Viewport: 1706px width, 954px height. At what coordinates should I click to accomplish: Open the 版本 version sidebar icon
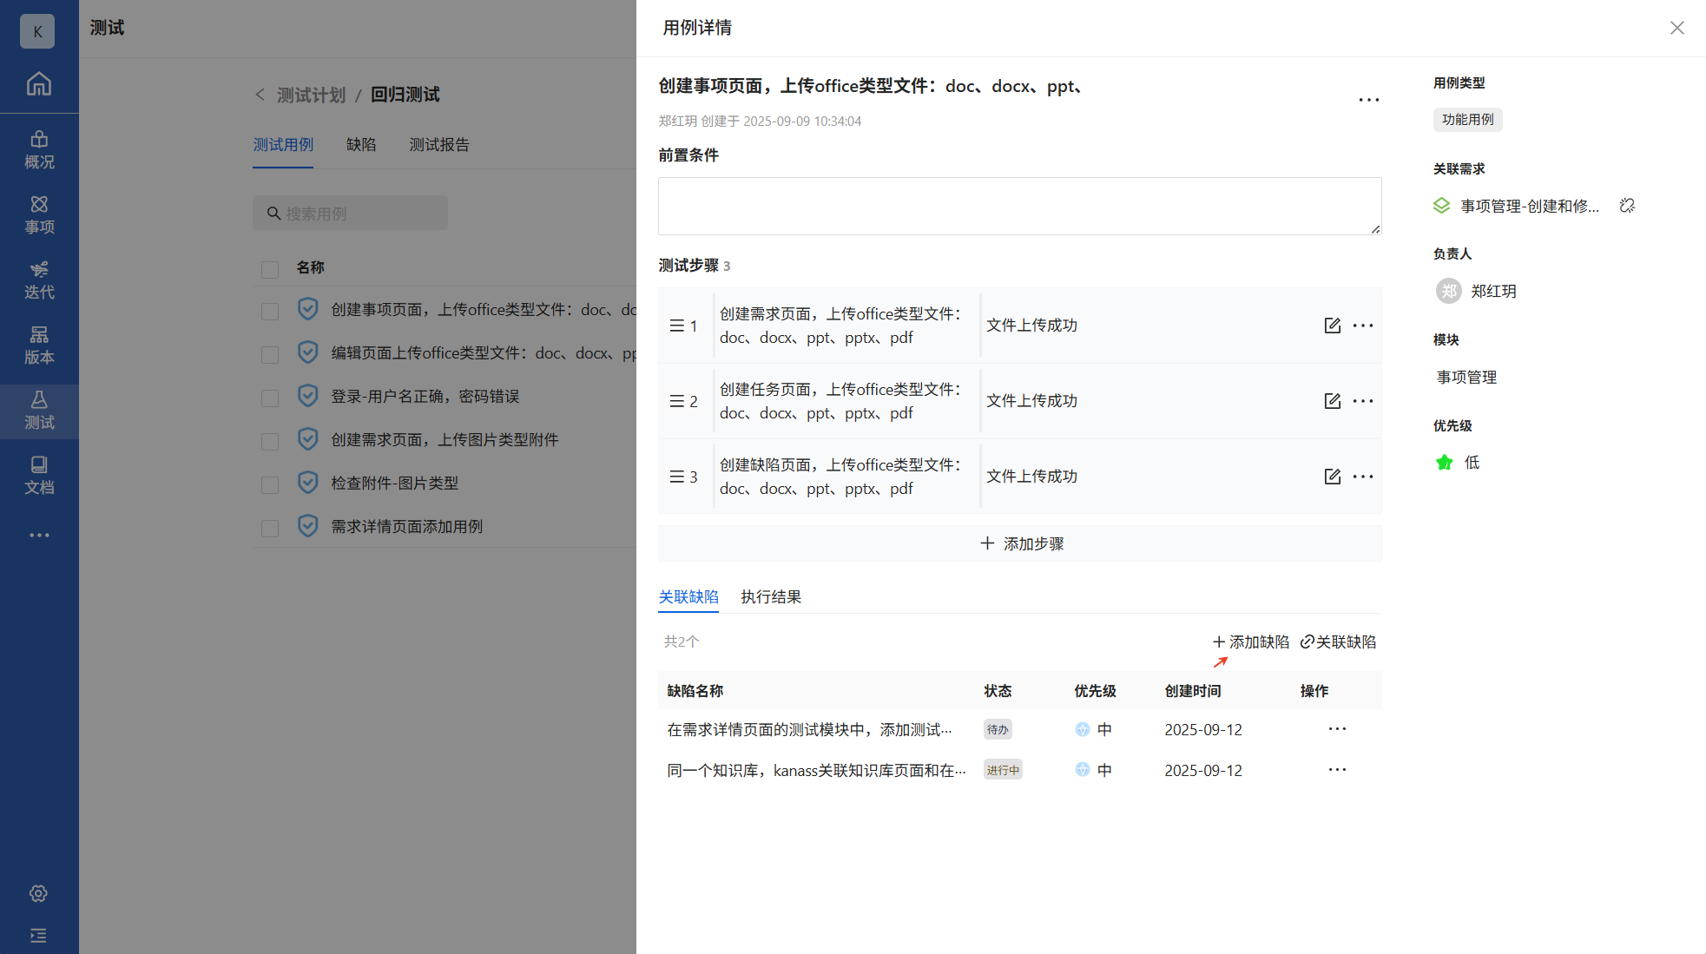click(39, 345)
